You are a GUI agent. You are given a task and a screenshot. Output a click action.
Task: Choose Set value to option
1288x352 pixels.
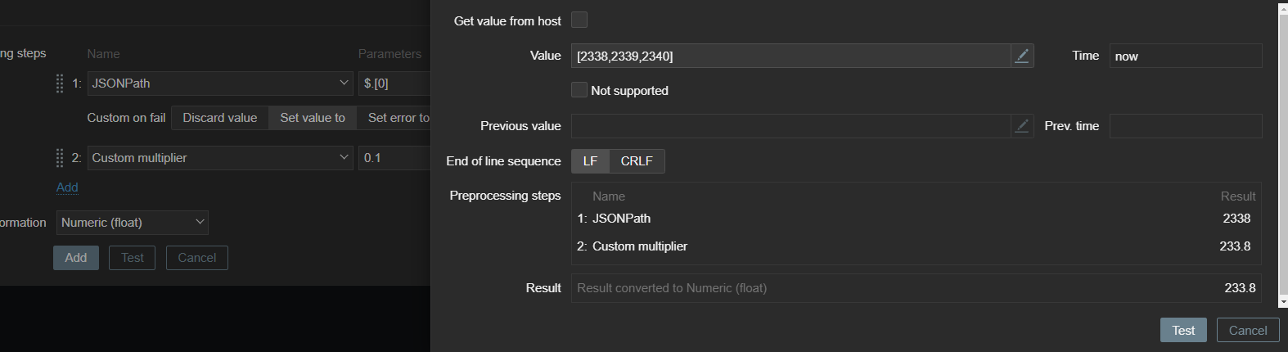tap(313, 118)
